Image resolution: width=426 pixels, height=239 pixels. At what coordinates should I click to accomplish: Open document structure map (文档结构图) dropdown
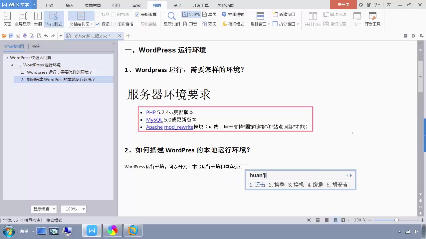tap(81, 24)
